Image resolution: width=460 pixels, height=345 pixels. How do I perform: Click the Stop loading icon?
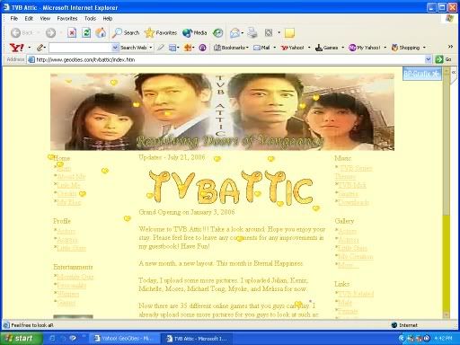(x=72, y=32)
